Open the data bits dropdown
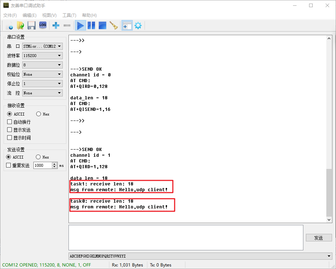This screenshot has height=269, width=336. 42,65
